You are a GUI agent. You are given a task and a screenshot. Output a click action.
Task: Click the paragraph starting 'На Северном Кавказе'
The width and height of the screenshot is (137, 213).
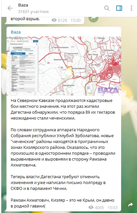point(63,109)
